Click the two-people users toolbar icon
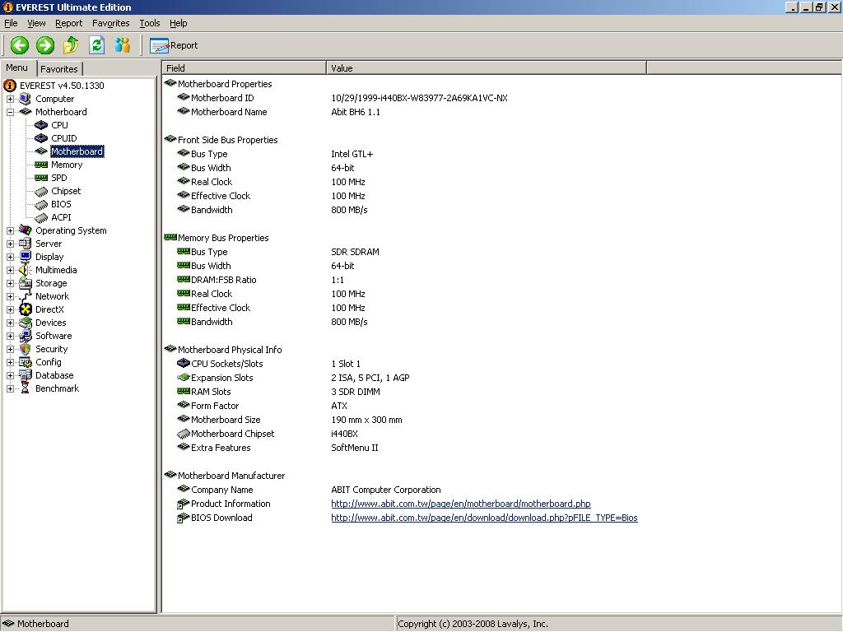 123,45
